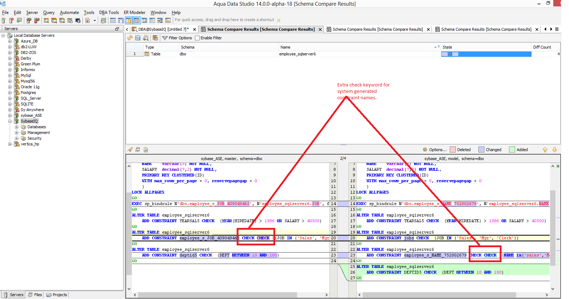The height and width of the screenshot is (299, 569).
Task: Switch to the Files bottom tab
Action: [35, 295]
